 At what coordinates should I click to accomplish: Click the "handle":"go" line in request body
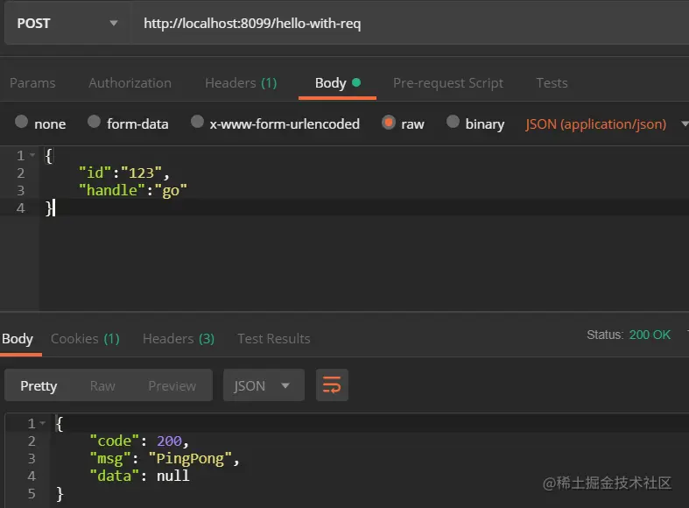[133, 190]
